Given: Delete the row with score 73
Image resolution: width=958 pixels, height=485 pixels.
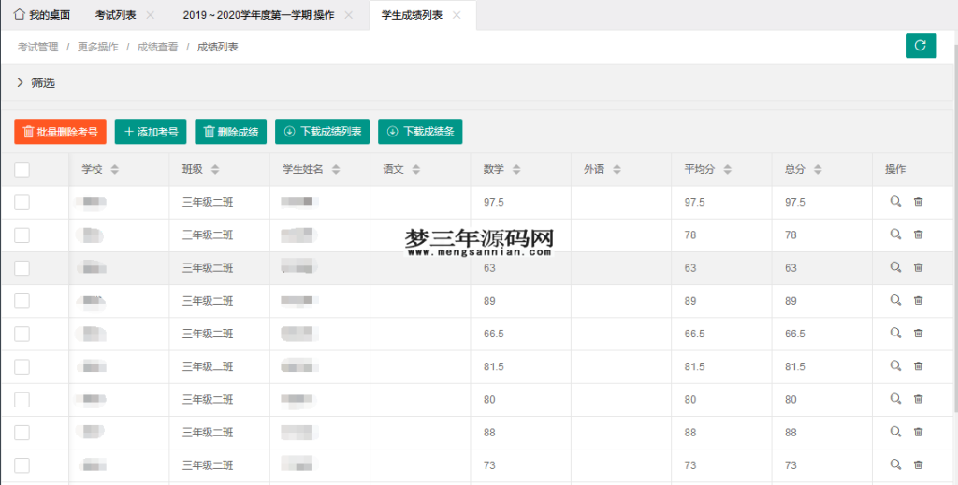Looking at the screenshot, I should pos(919,464).
